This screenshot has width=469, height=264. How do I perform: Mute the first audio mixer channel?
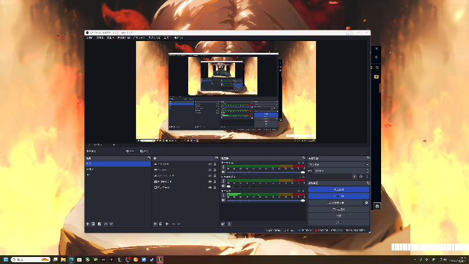pos(223,172)
